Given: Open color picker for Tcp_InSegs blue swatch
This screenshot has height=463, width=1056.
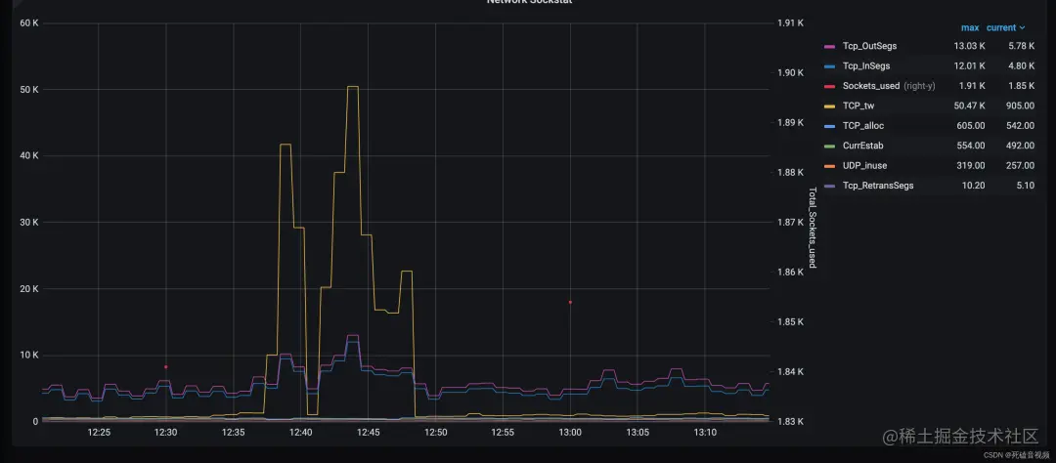Looking at the screenshot, I should (830, 66).
